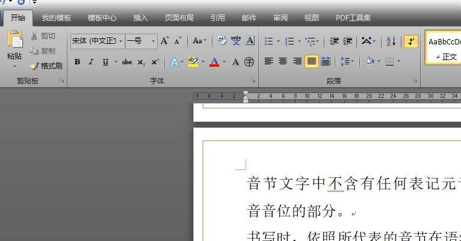Open Font dialog launcher
Viewport: 461px width, 241px height.
pos(253,81)
